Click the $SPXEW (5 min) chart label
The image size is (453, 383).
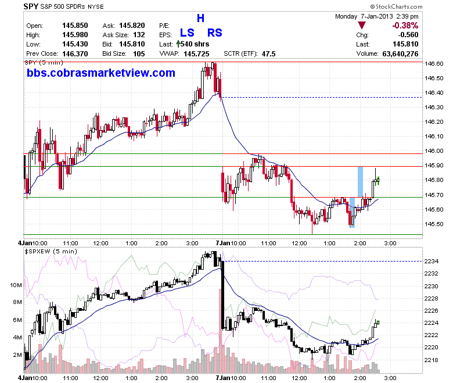point(51,252)
